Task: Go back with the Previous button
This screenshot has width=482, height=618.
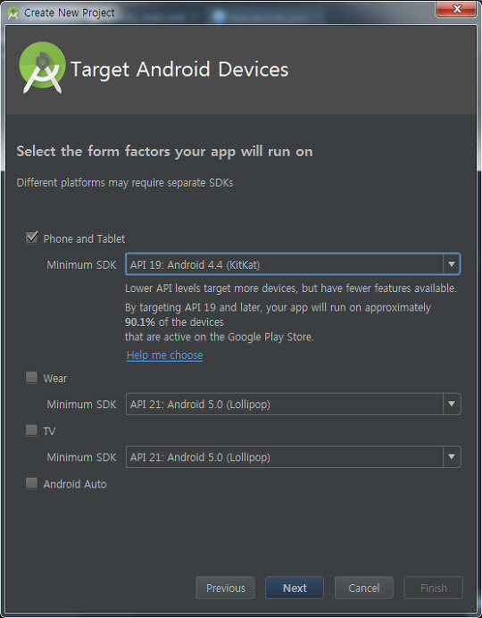Action: 225,588
